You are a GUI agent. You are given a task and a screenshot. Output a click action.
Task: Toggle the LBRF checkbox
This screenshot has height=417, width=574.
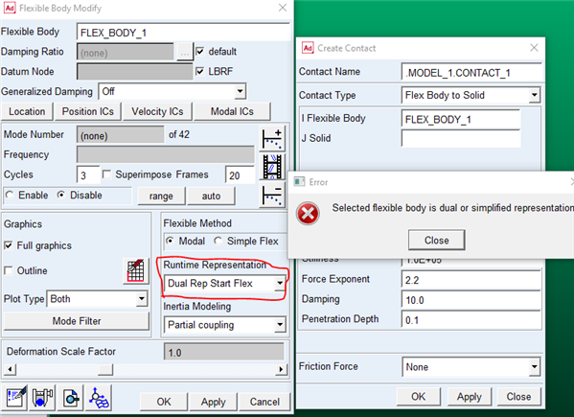[200, 71]
